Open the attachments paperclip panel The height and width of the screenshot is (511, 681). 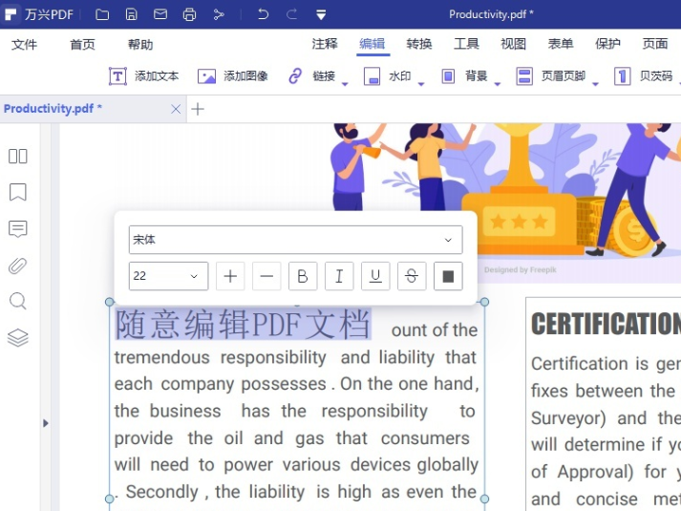(18, 266)
